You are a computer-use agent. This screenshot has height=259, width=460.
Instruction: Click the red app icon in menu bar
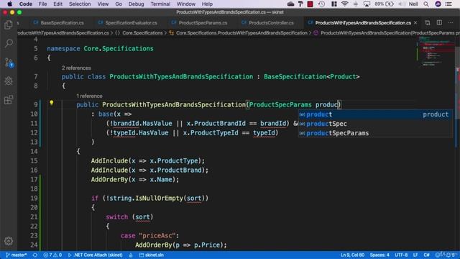click(x=310, y=4)
